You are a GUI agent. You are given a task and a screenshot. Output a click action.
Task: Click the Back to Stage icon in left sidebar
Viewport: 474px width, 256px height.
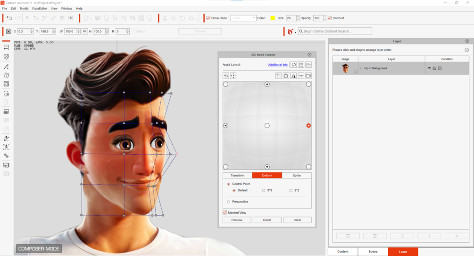click(6, 48)
